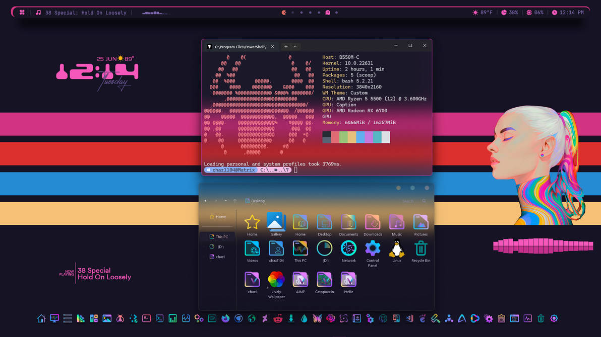The image size is (601, 337).
Task: Open the Network icon
Action: click(348, 248)
